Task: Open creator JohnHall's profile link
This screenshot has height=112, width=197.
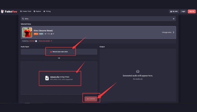Action: [x=32, y=41]
